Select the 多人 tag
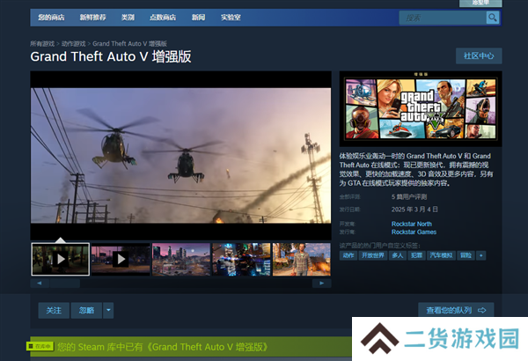Viewport: 528px width, 361px height. (x=398, y=255)
